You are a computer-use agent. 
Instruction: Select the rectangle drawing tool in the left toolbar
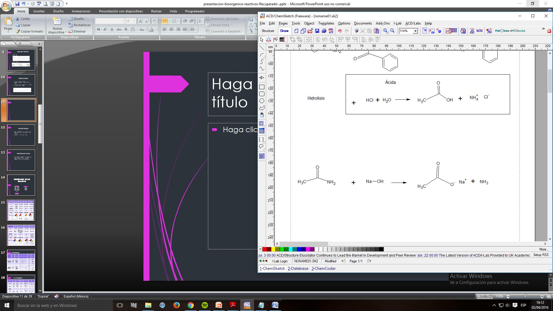[262, 87]
